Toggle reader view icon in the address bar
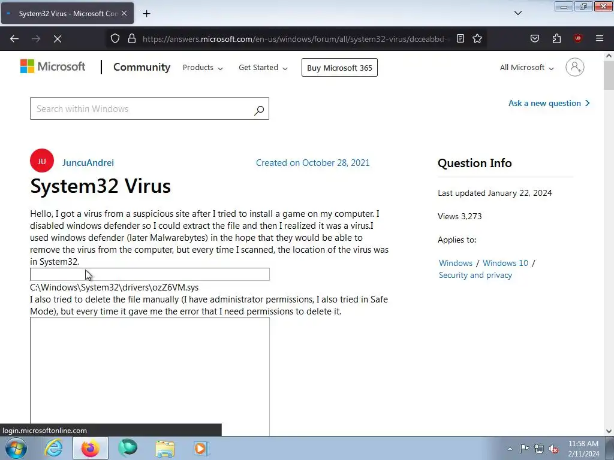The width and height of the screenshot is (614, 460). (460, 38)
